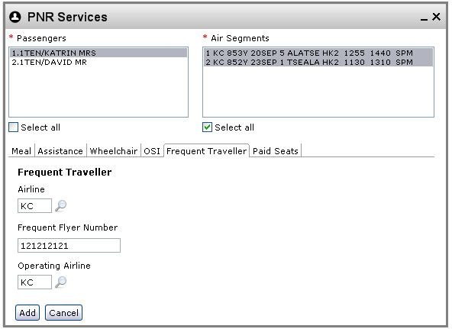Click the Add button
The image size is (452, 329).
27,312
